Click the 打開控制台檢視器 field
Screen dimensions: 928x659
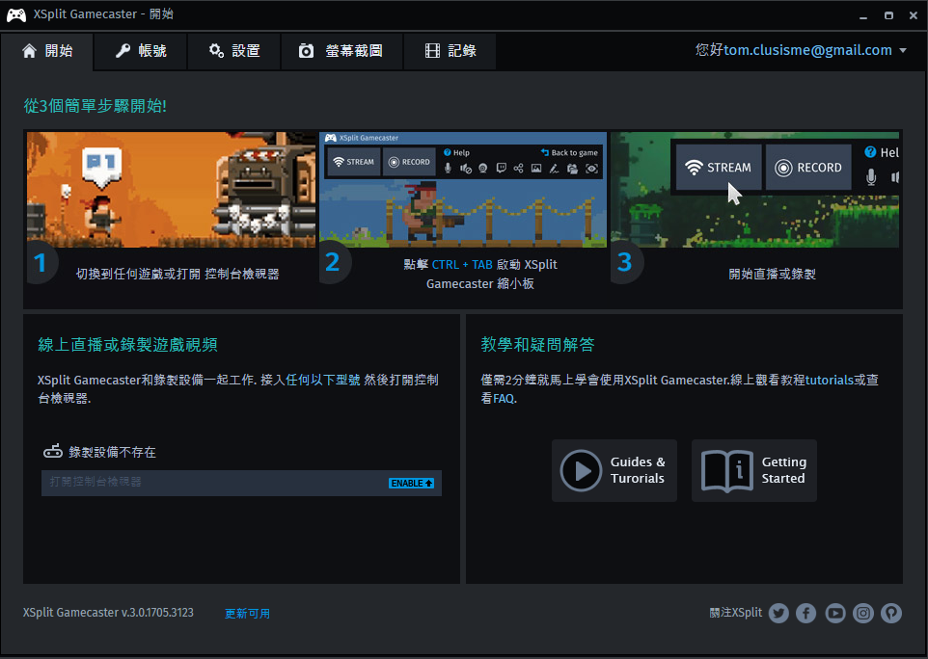[x=212, y=483]
